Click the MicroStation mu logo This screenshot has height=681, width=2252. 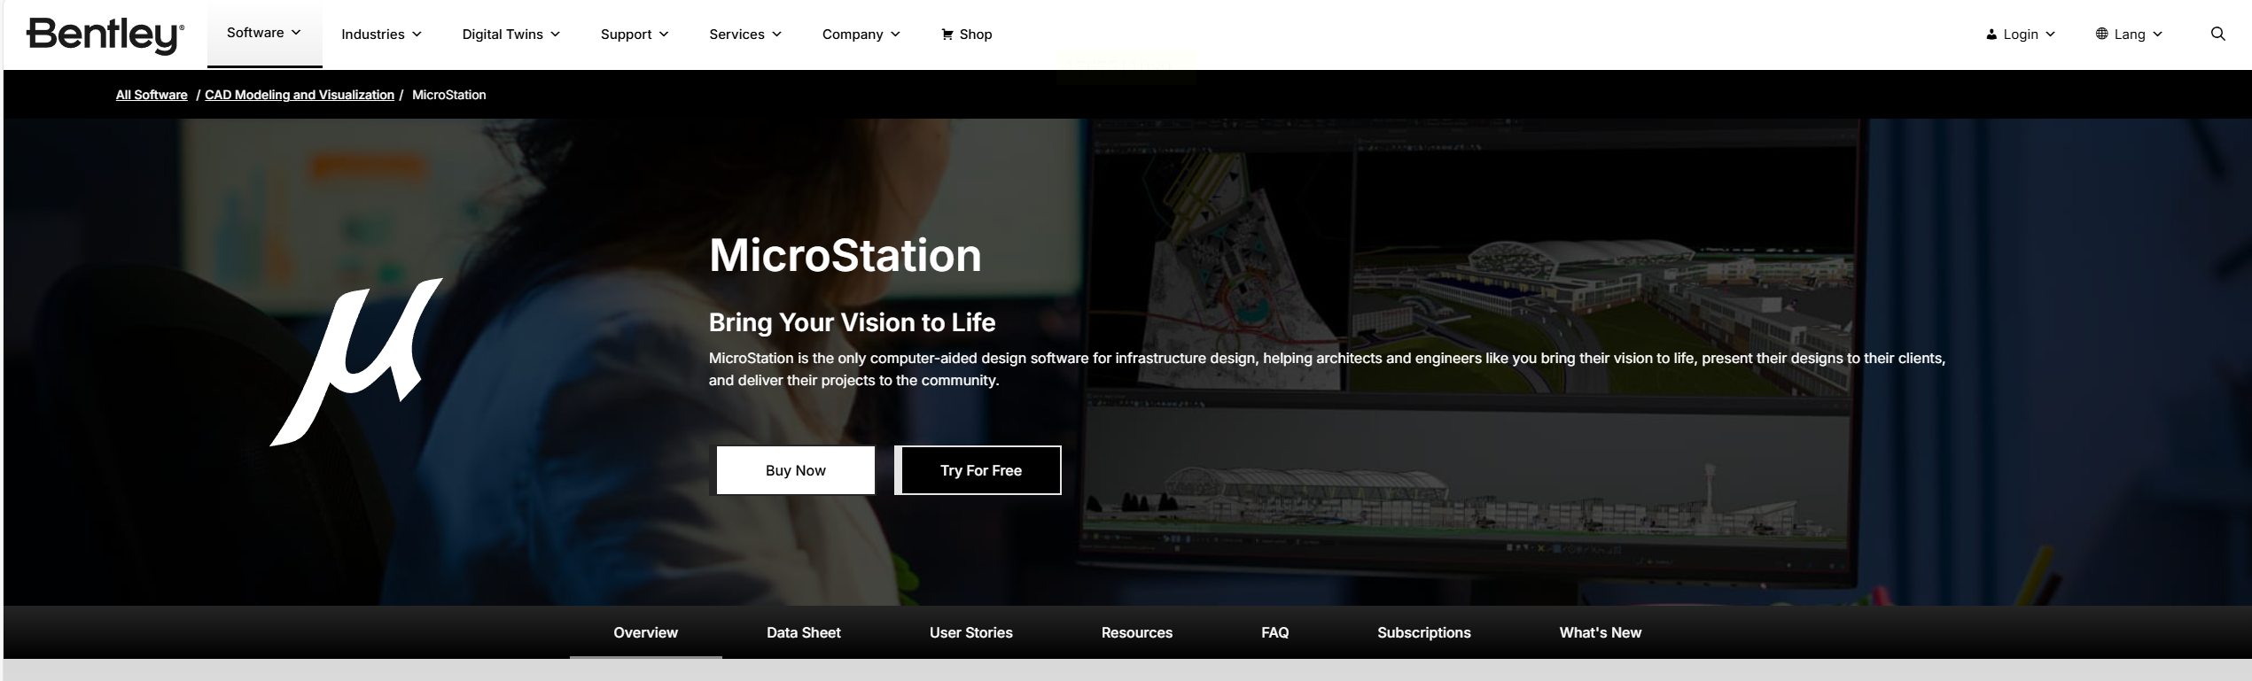[x=356, y=362]
